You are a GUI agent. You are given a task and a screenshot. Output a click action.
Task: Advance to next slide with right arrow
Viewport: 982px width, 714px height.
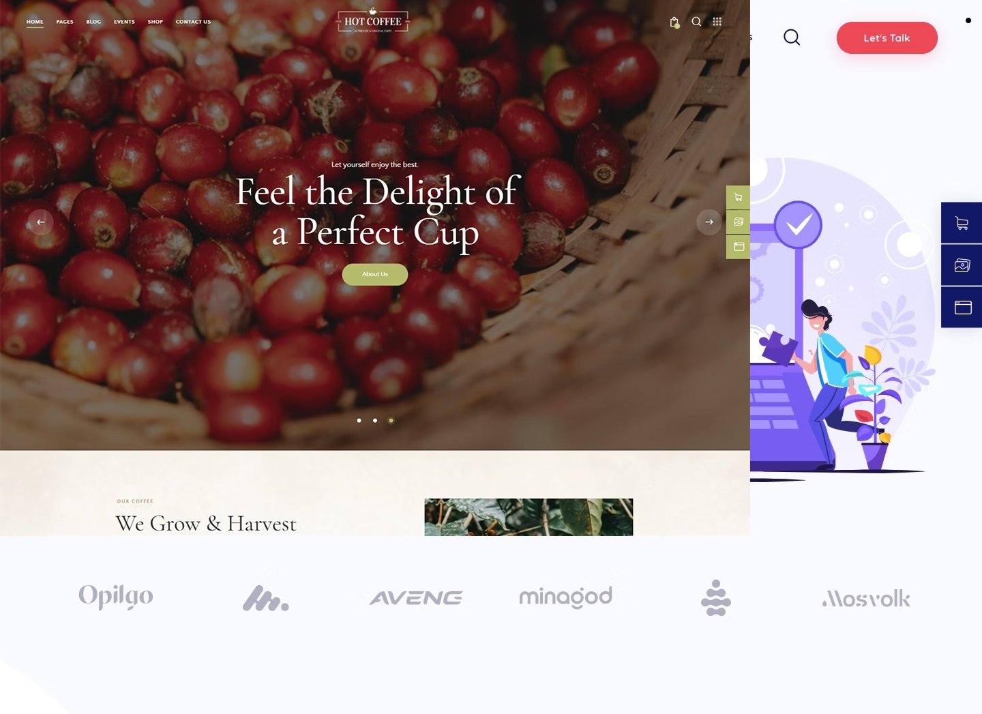point(709,222)
